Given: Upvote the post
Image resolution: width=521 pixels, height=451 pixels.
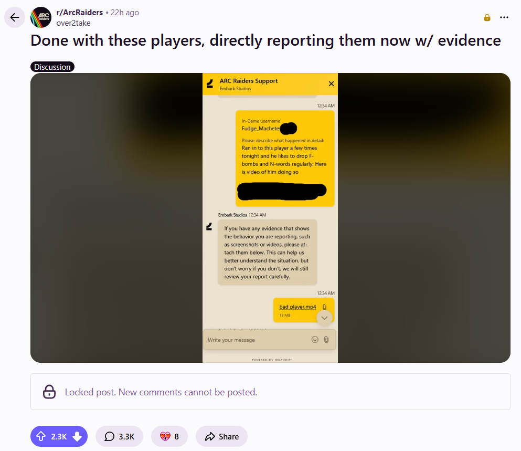Looking at the screenshot, I should [x=41, y=436].
